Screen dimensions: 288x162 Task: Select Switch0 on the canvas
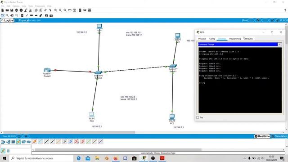coord(99,73)
